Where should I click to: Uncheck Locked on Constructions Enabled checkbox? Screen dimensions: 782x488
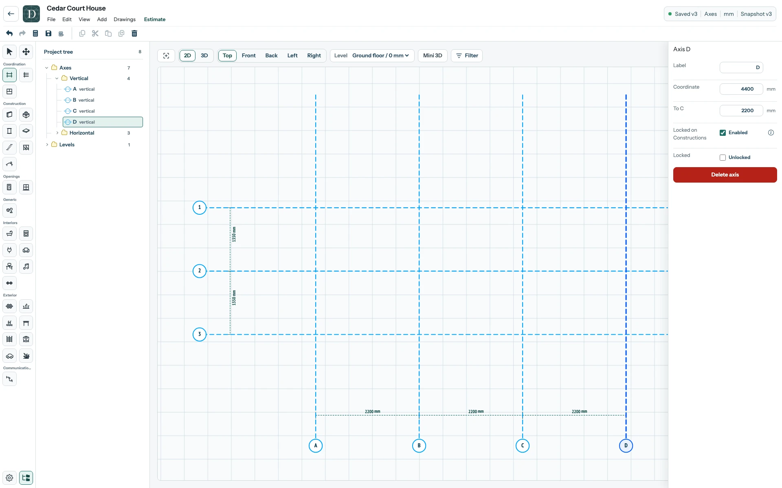(723, 133)
